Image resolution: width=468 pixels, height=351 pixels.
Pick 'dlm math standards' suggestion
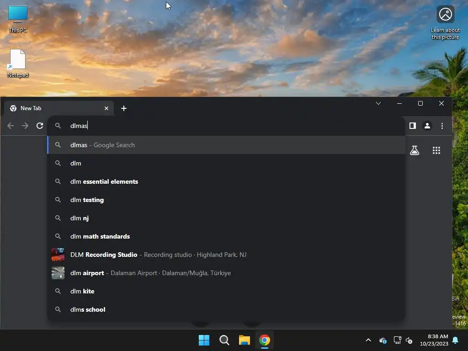click(x=226, y=236)
